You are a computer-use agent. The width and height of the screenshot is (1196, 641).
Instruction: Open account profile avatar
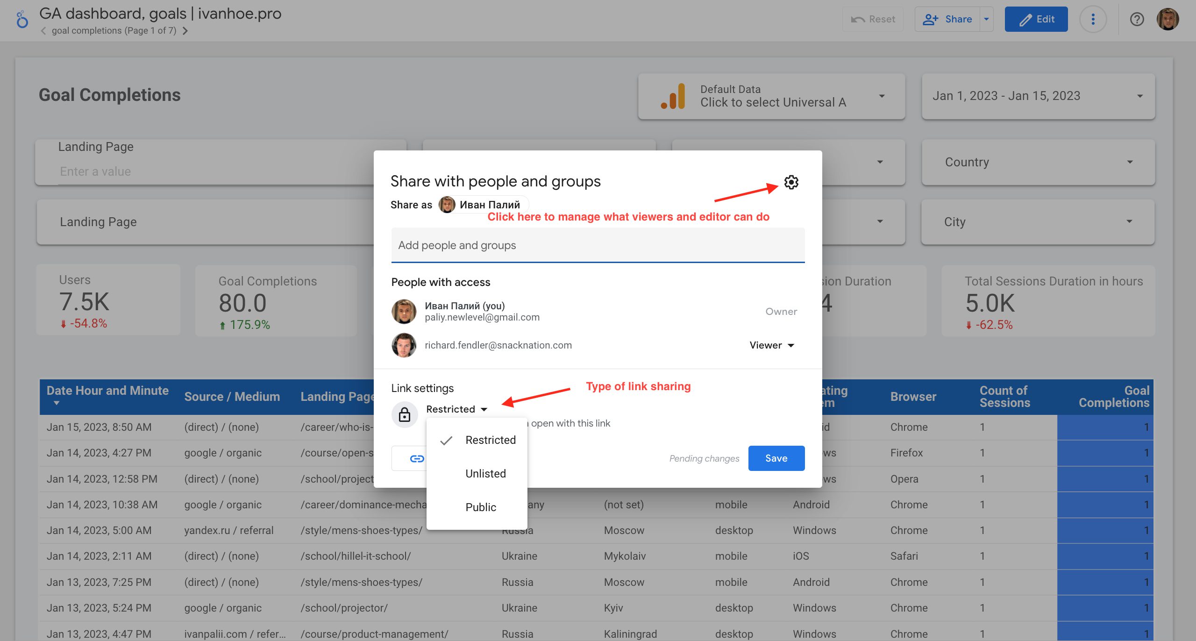(1168, 19)
